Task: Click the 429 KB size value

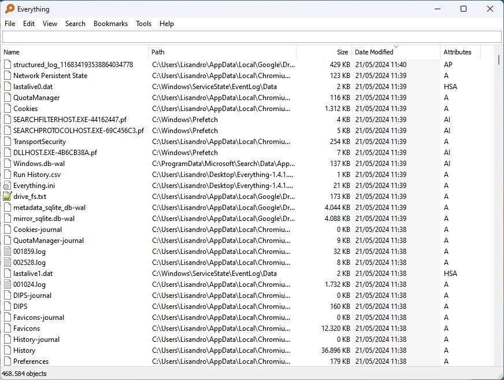Action: click(x=340, y=65)
